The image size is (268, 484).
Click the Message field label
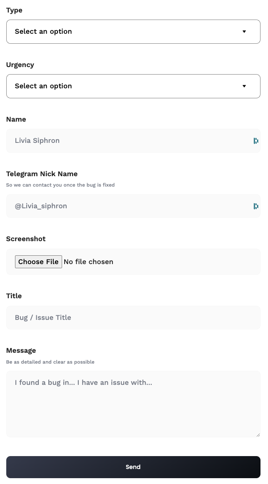(21, 351)
